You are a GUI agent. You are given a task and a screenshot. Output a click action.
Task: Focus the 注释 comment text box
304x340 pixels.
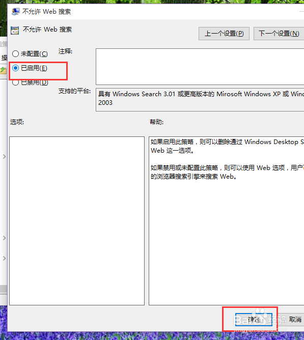click(200, 67)
